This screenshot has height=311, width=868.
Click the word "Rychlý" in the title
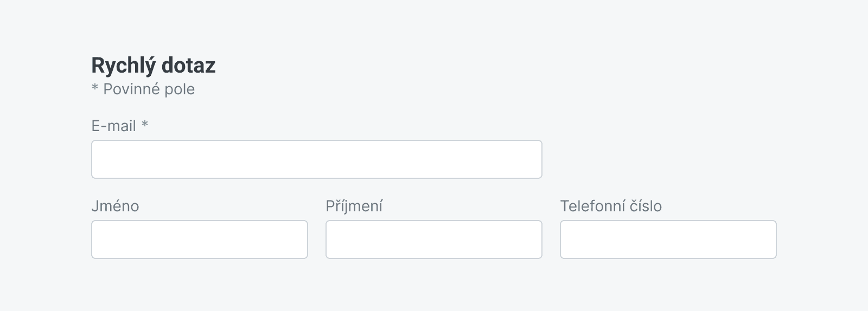pos(123,66)
